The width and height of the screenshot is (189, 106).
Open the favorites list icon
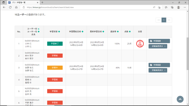click(166, 7)
